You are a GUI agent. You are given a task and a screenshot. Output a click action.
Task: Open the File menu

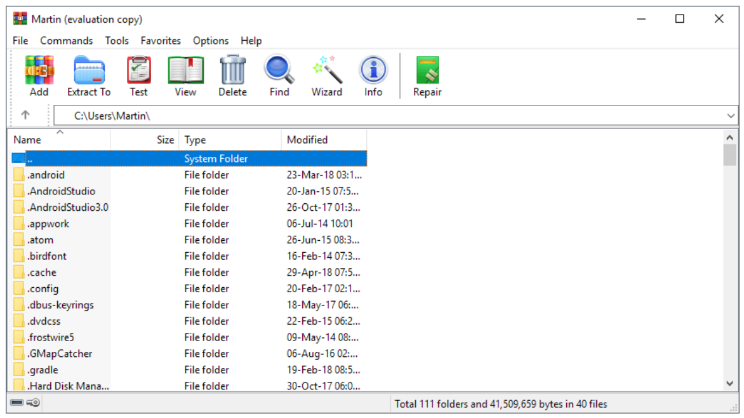point(20,41)
